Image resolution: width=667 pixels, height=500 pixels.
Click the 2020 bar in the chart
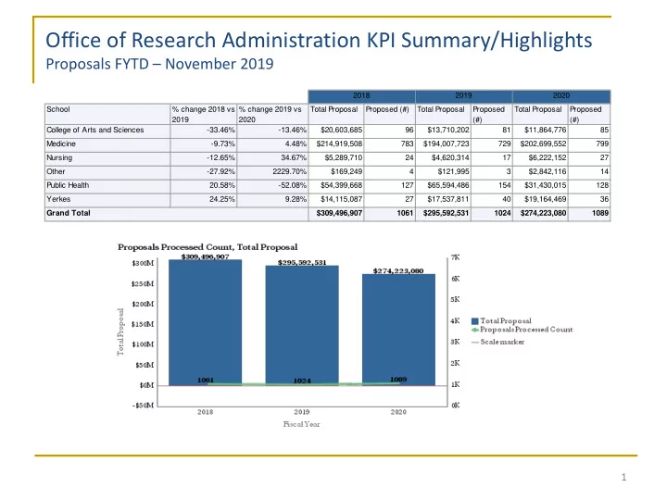tap(399, 330)
